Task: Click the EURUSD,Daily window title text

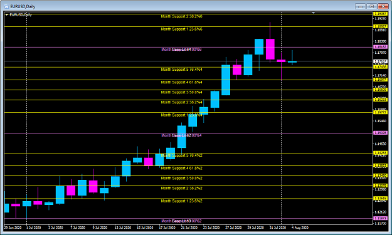Action: tap(23, 6)
